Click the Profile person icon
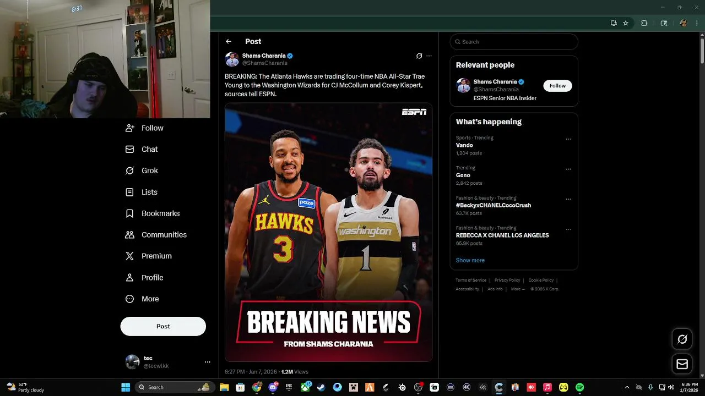This screenshot has height=396, width=705. (129, 277)
